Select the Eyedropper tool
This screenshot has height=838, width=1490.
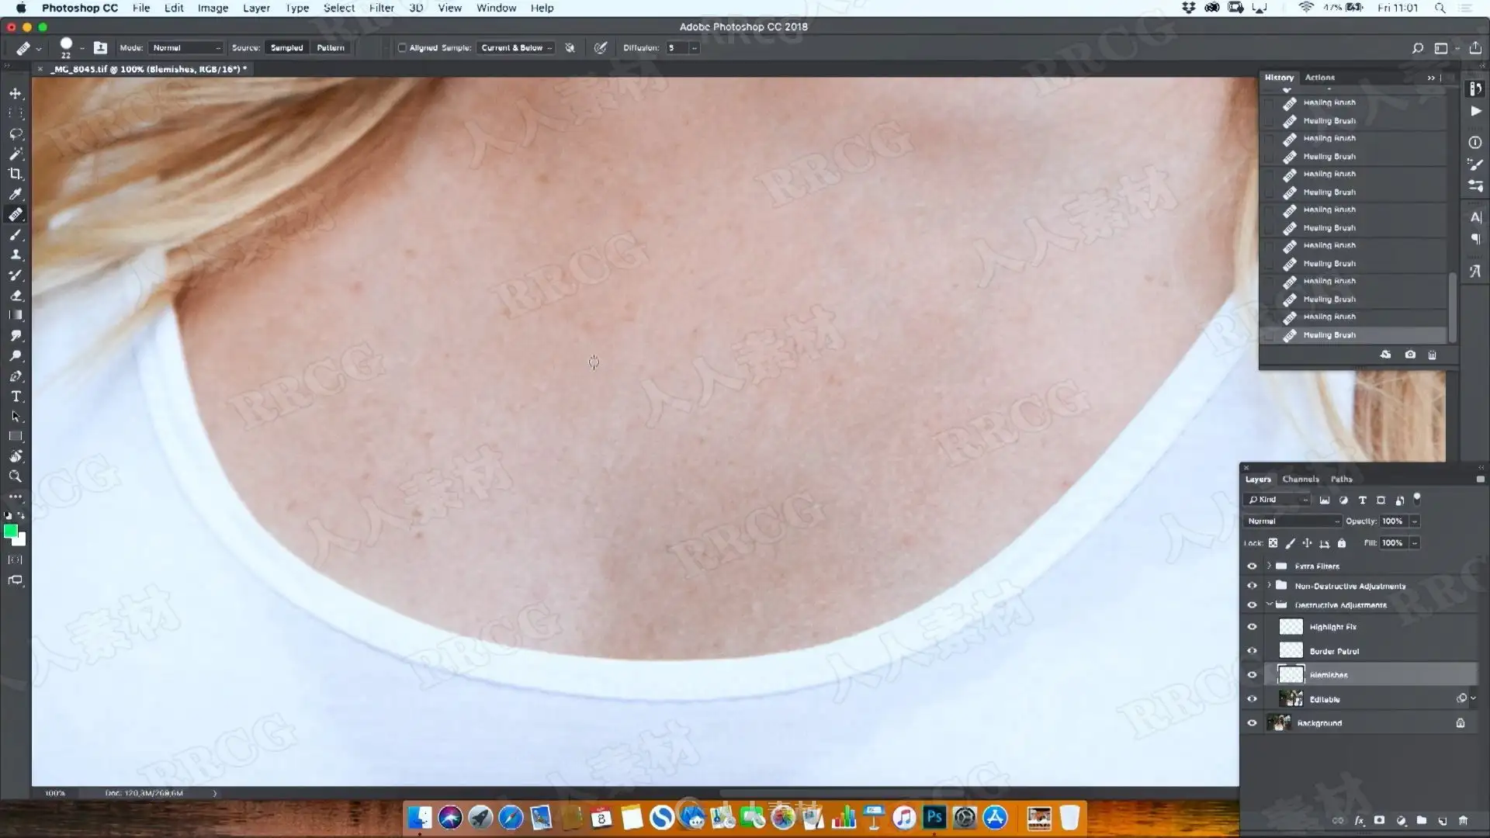[16, 194]
